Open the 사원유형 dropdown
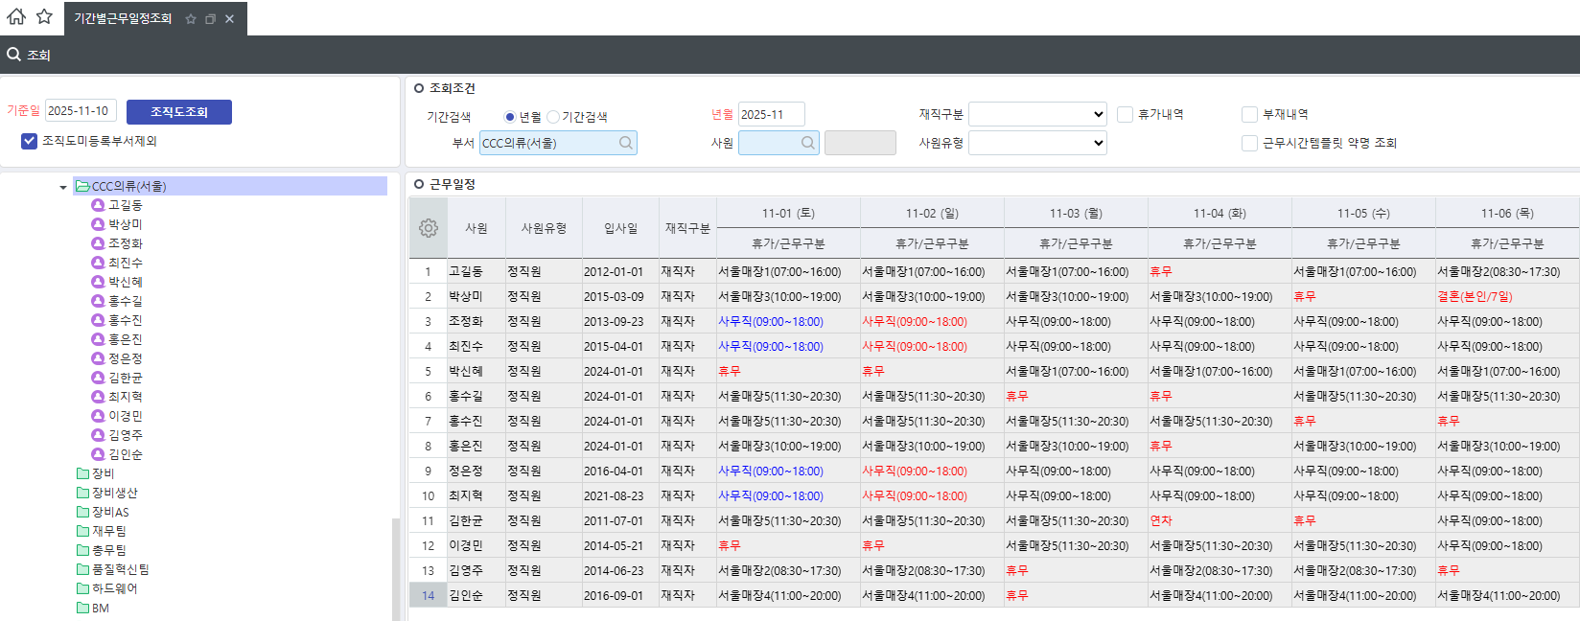 [x=1037, y=143]
